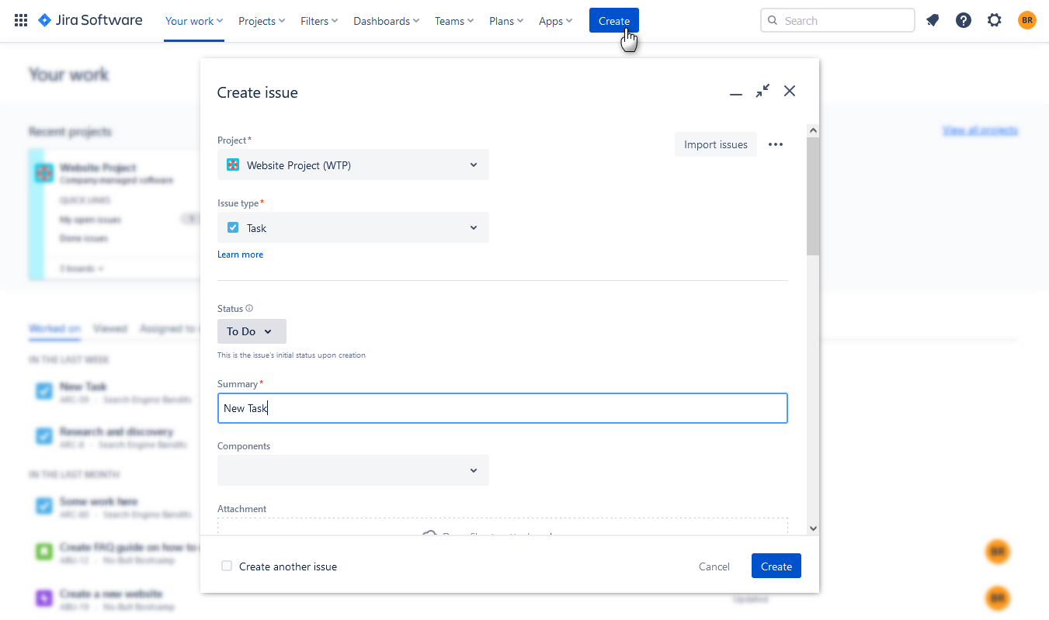Image resolution: width=1049 pixels, height=620 pixels.
Task: Expand the Project dropdown Website Project (WTP)
Action: pos(353,165)
